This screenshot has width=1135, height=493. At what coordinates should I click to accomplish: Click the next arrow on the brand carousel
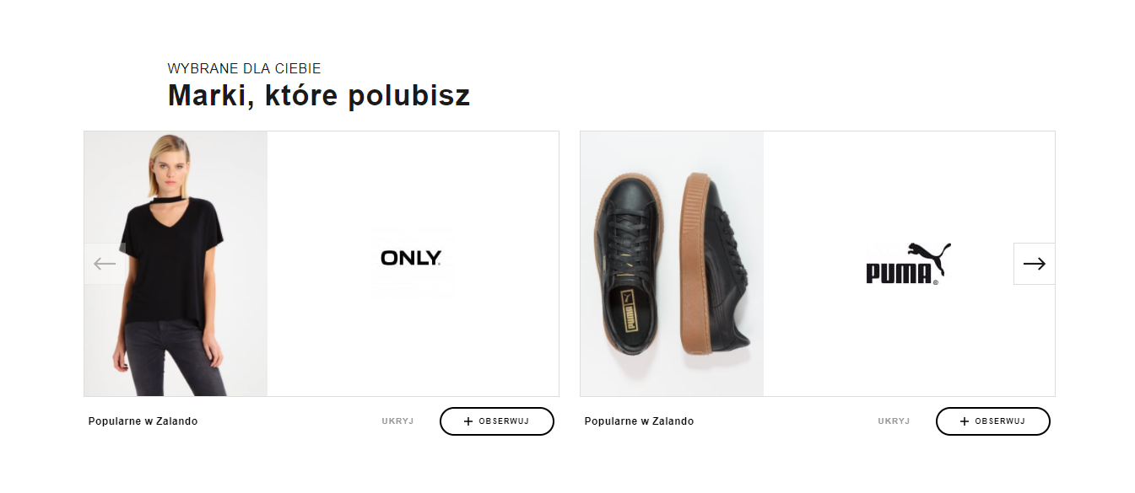pos(1034,264)
